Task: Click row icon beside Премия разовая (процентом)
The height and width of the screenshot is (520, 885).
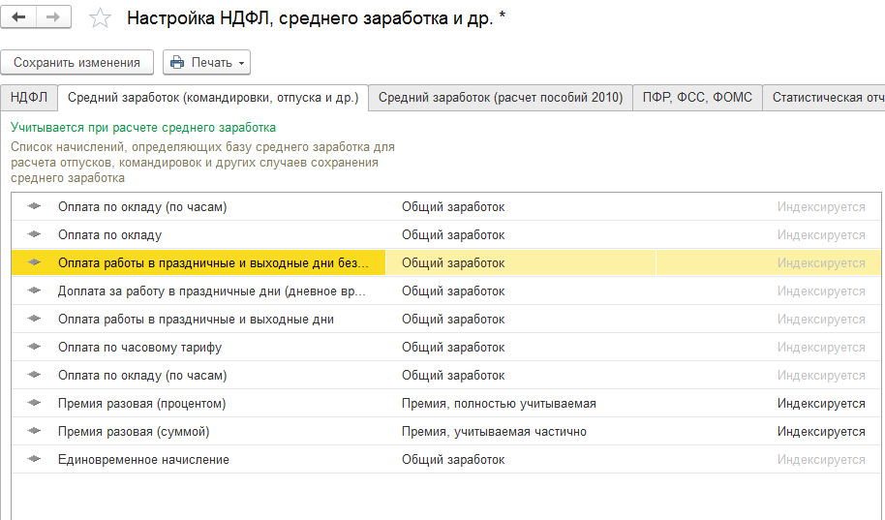Action: [x=36, y=404]
